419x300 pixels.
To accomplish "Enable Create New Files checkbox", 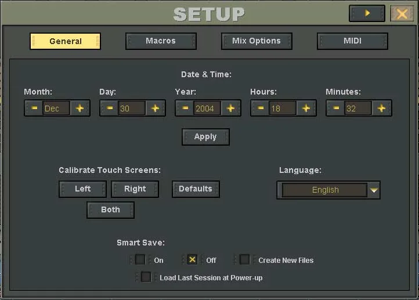I will click(x=244, y=259).
